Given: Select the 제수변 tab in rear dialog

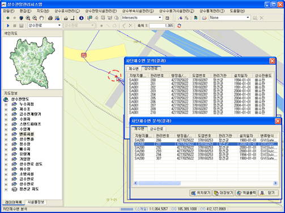Looking at the screenshot, I should (x=134, y=69).
